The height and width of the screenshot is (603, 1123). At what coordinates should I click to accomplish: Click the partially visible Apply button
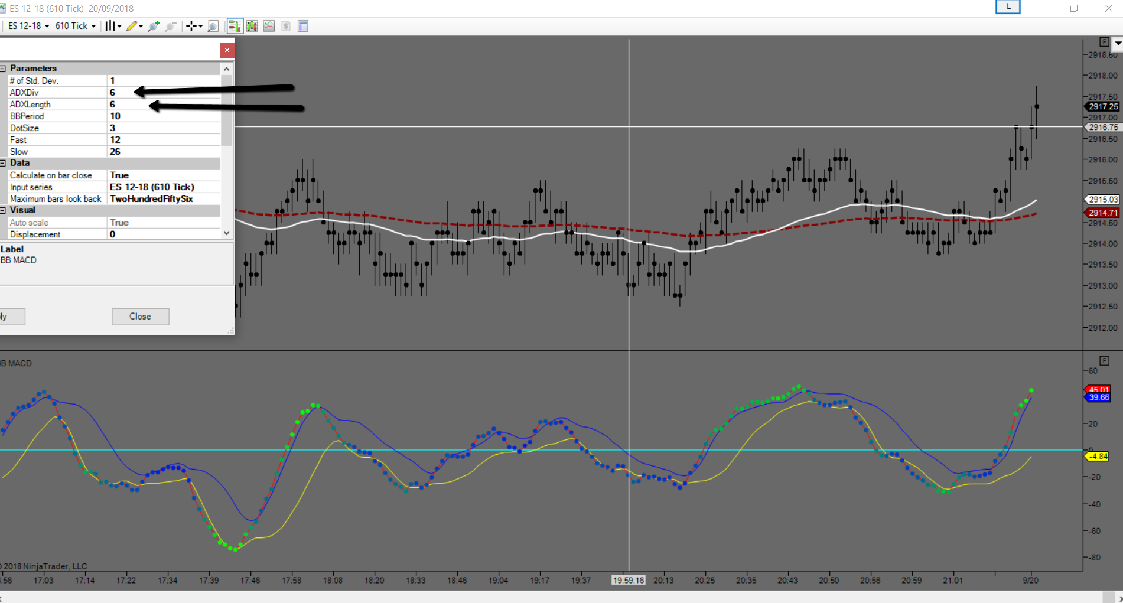(12, 317)
